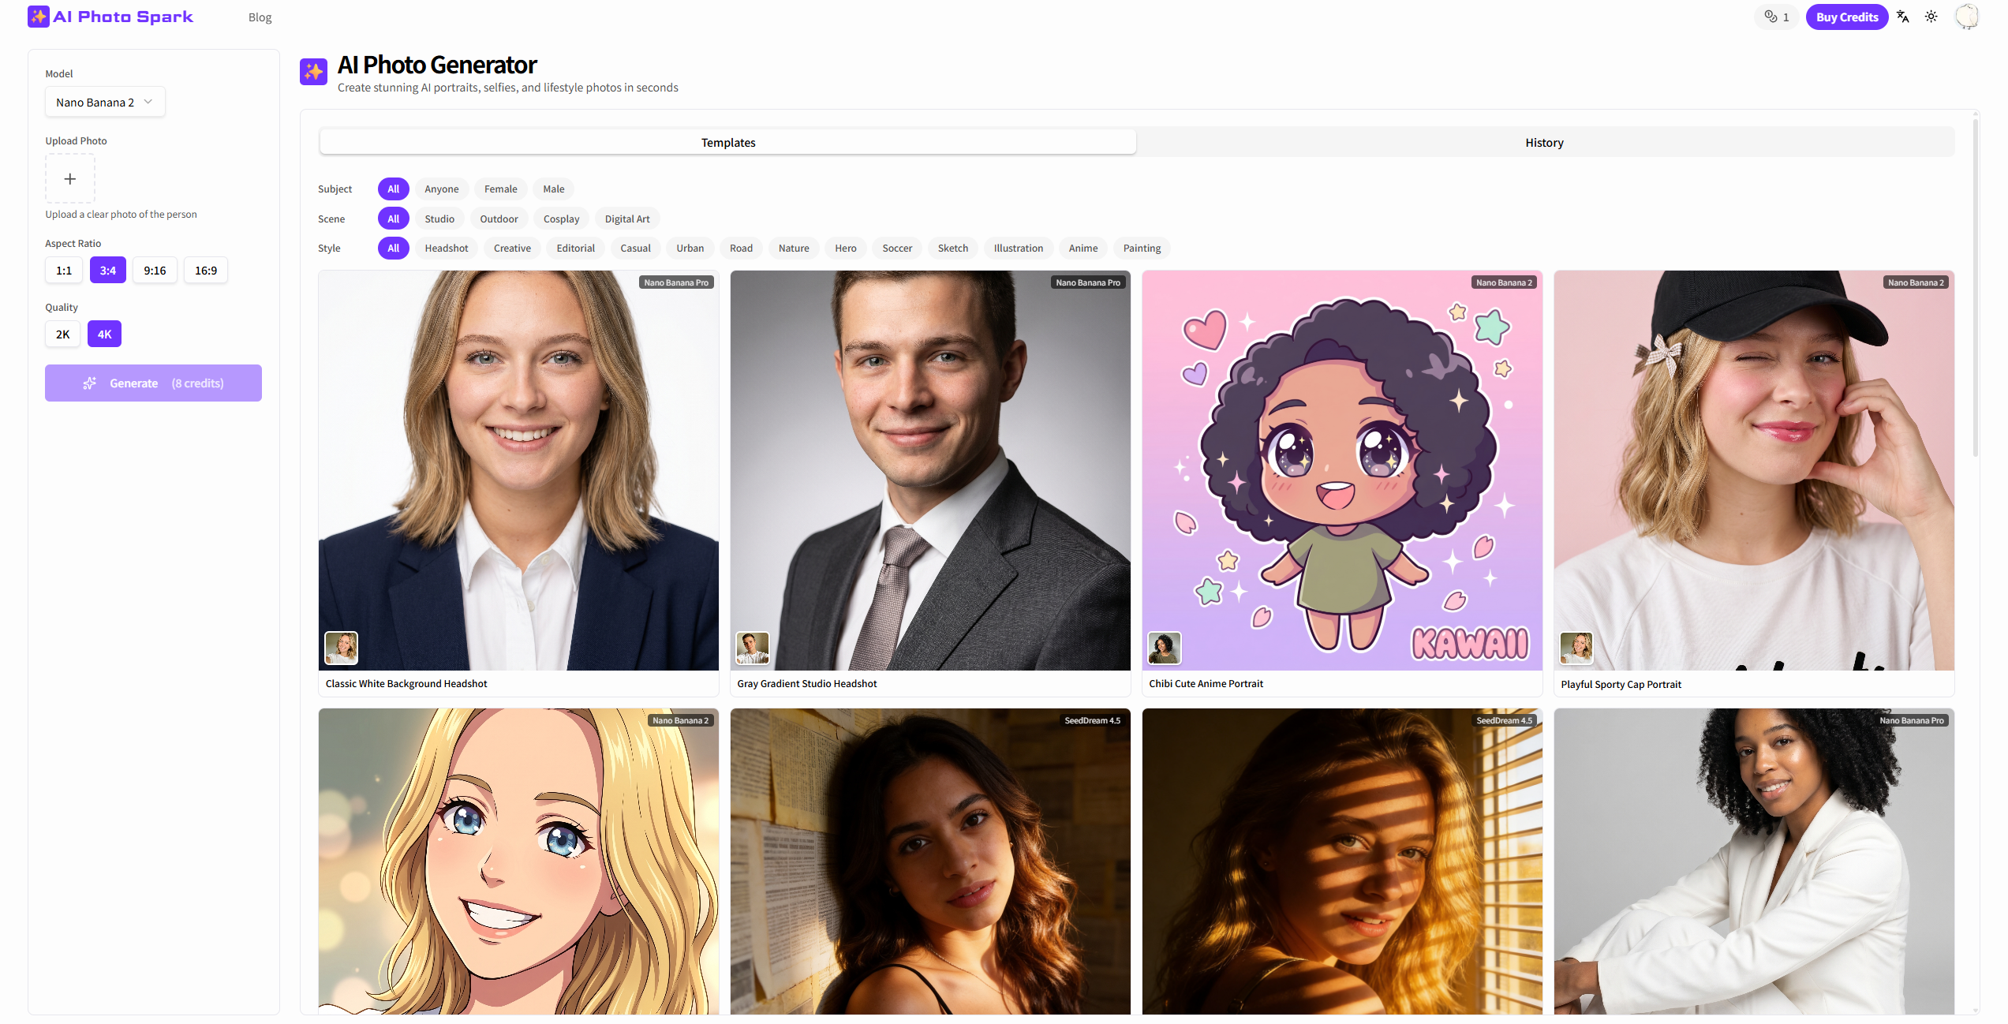Click the AI Photo Spark logo icon

coord(38,17)
